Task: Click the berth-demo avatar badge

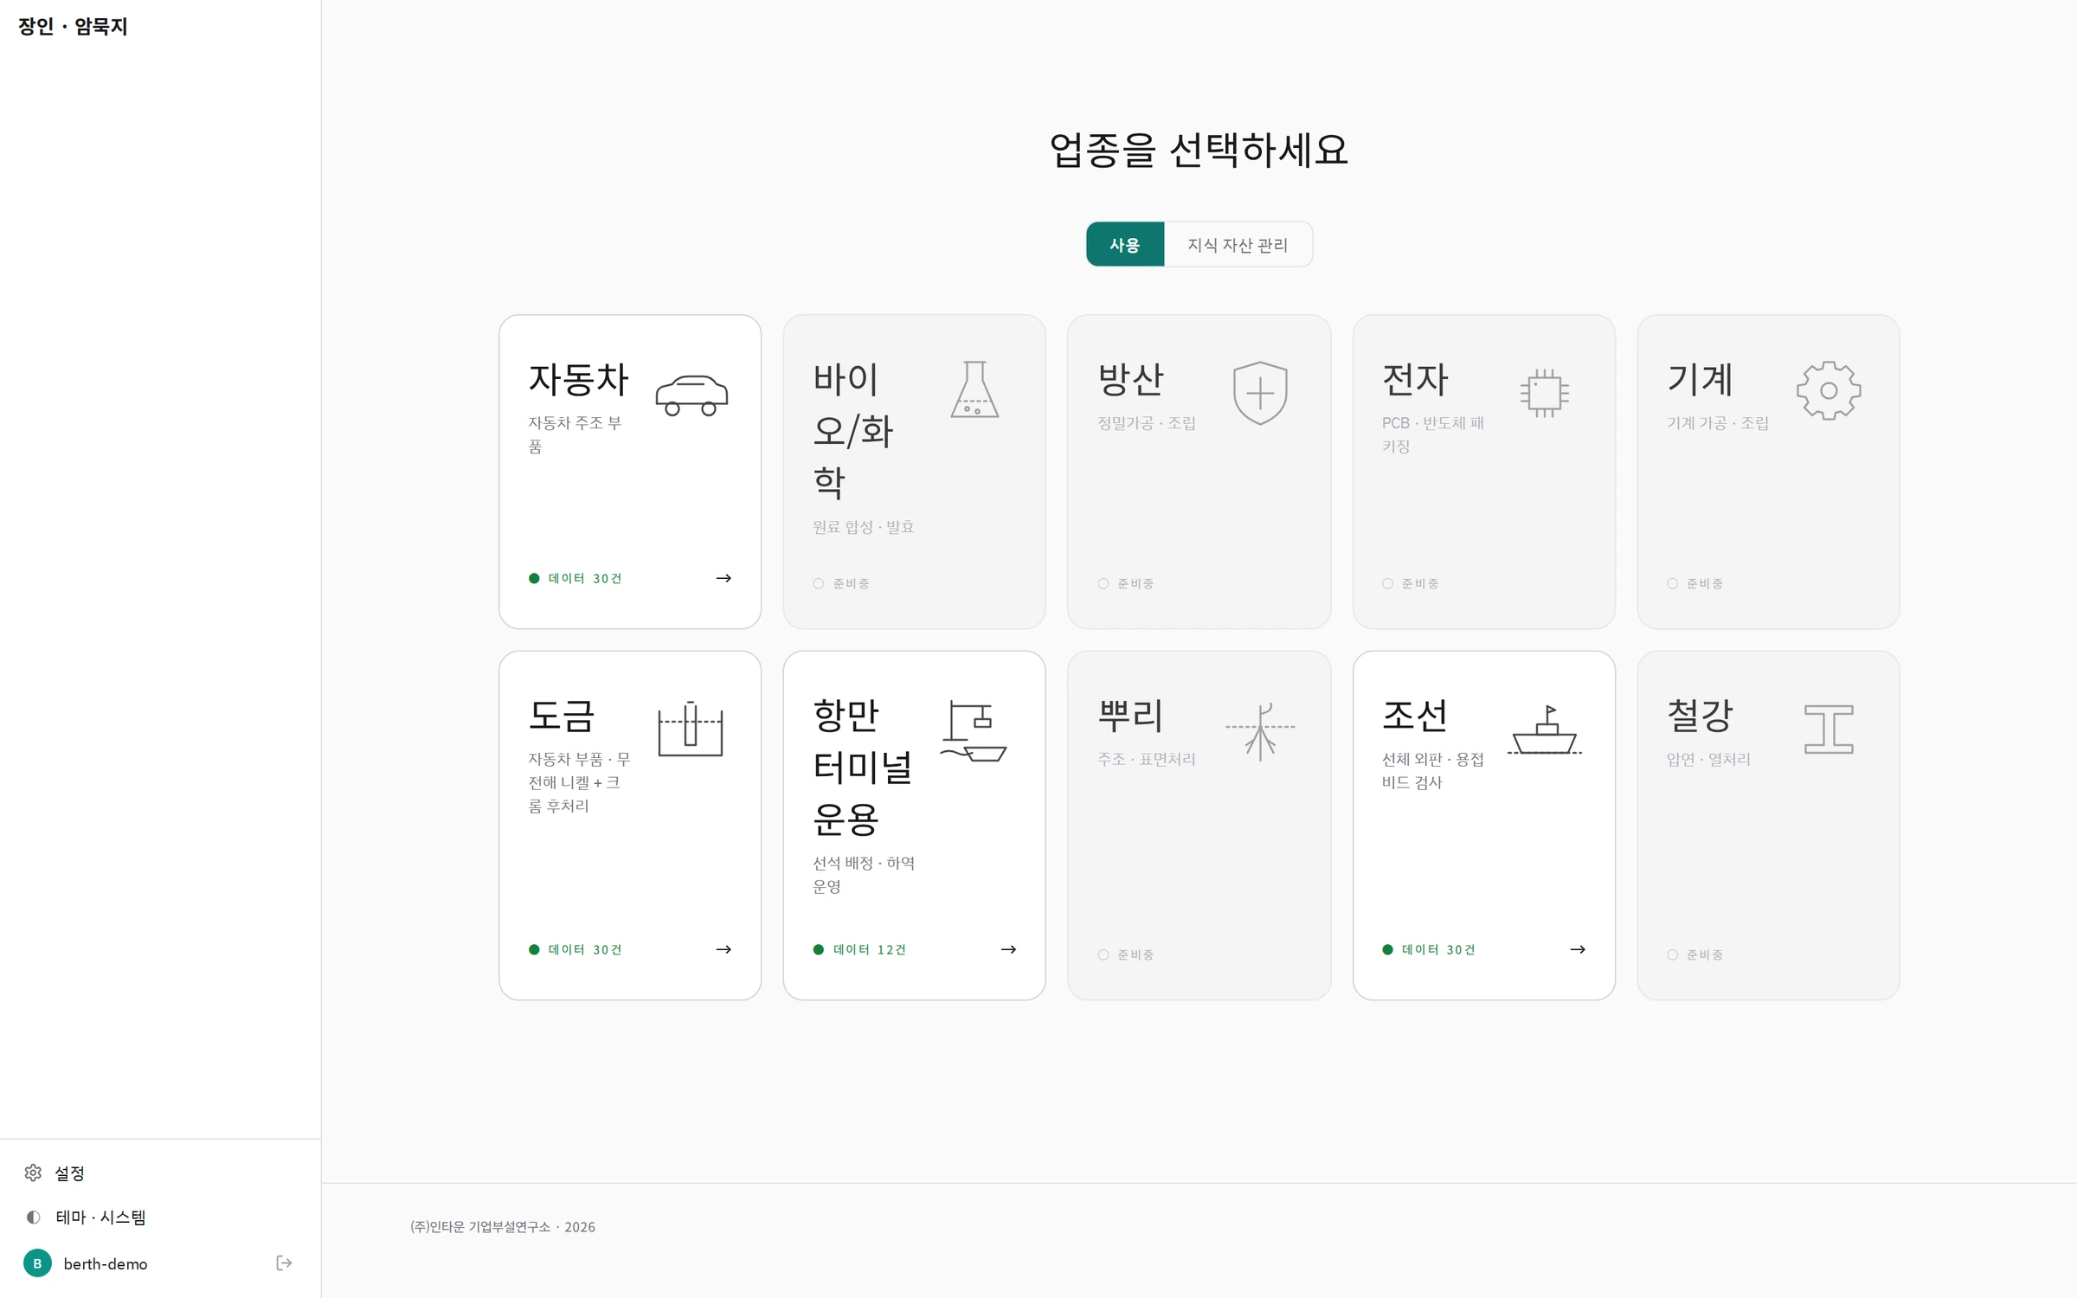Action: coord(37,1263)
